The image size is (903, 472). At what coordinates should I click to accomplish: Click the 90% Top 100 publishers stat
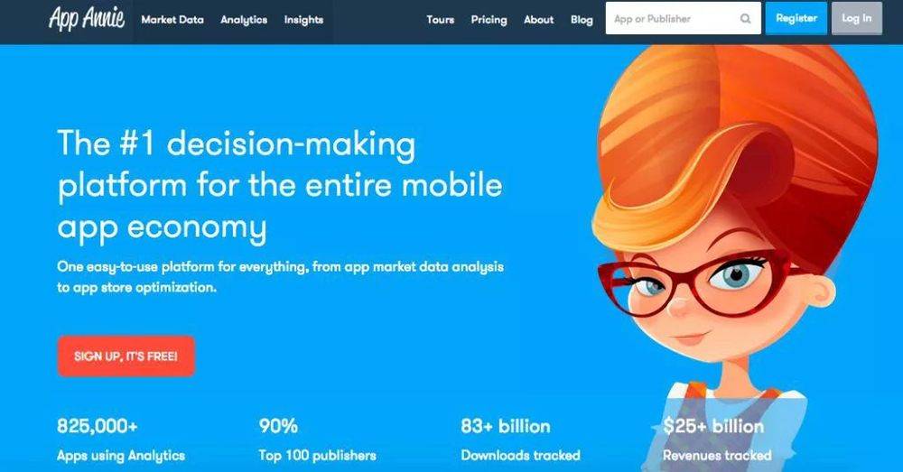(317, 440)
